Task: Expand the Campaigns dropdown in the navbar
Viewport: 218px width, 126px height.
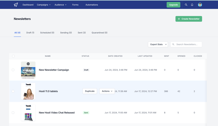Action: pyautogui.click(x=44, y=5)
